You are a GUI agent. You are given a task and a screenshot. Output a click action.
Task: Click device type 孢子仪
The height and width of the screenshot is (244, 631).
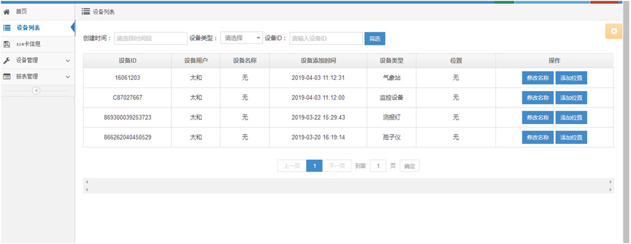click(x=392, y=138)
